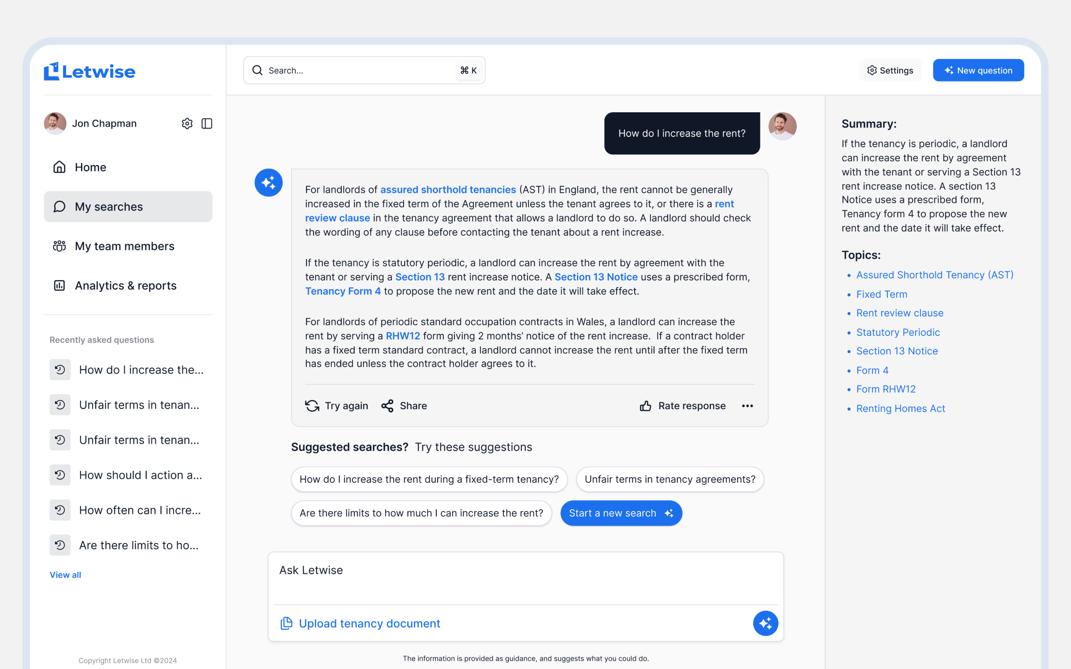1071x669 pixels.
Task: Open the 'rent review clause' link in the answer
Action: point(337,218)
